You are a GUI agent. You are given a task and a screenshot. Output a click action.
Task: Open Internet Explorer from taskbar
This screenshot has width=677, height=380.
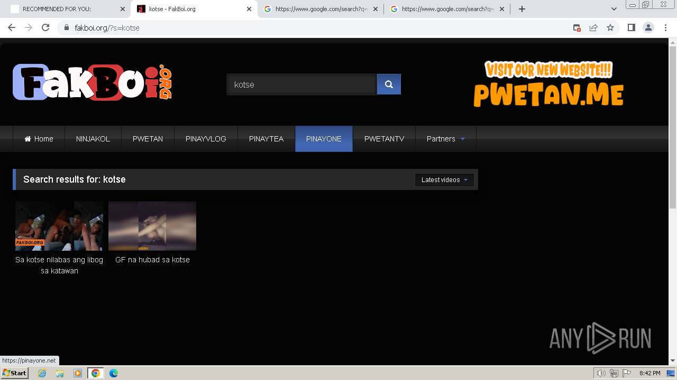click(x=42, y=373)
